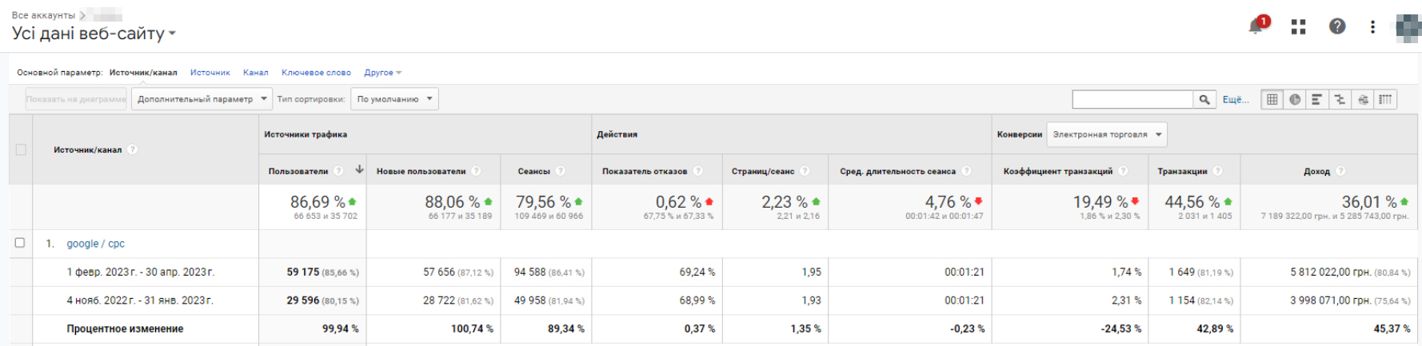This screenshot has width=1422, height=346.
Task: Expand the Другое dimension dropdown
Action: [382, 73]
